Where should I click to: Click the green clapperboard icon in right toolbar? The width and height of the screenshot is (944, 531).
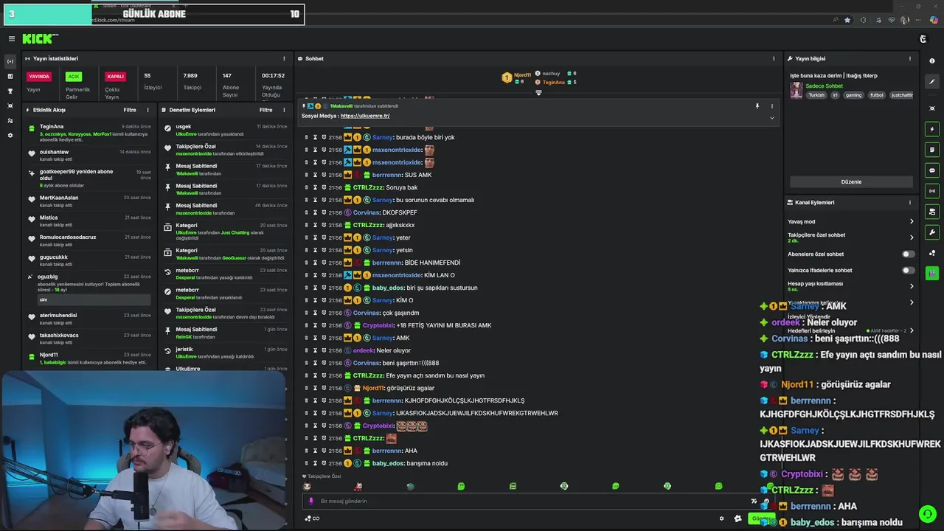[x=932, y=273]
